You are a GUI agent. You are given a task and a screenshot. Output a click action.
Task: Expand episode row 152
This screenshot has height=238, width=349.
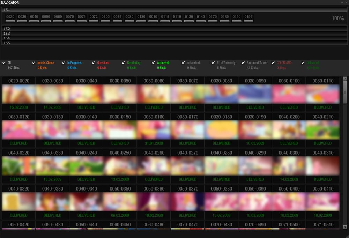pyautogui.click(x=174, y=29)
